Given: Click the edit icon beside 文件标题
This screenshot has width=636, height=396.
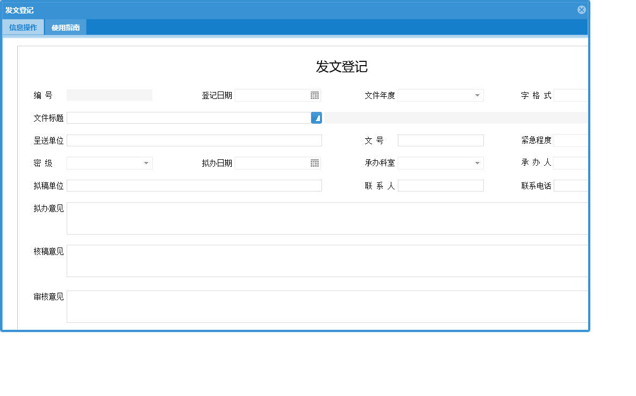Looking at the screenshot, I should pyautogui.click(x=316, y=117).
